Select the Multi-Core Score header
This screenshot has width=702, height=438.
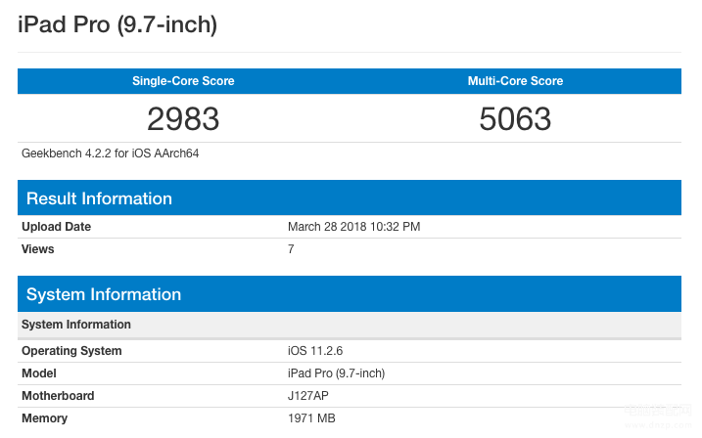[515, 81]
